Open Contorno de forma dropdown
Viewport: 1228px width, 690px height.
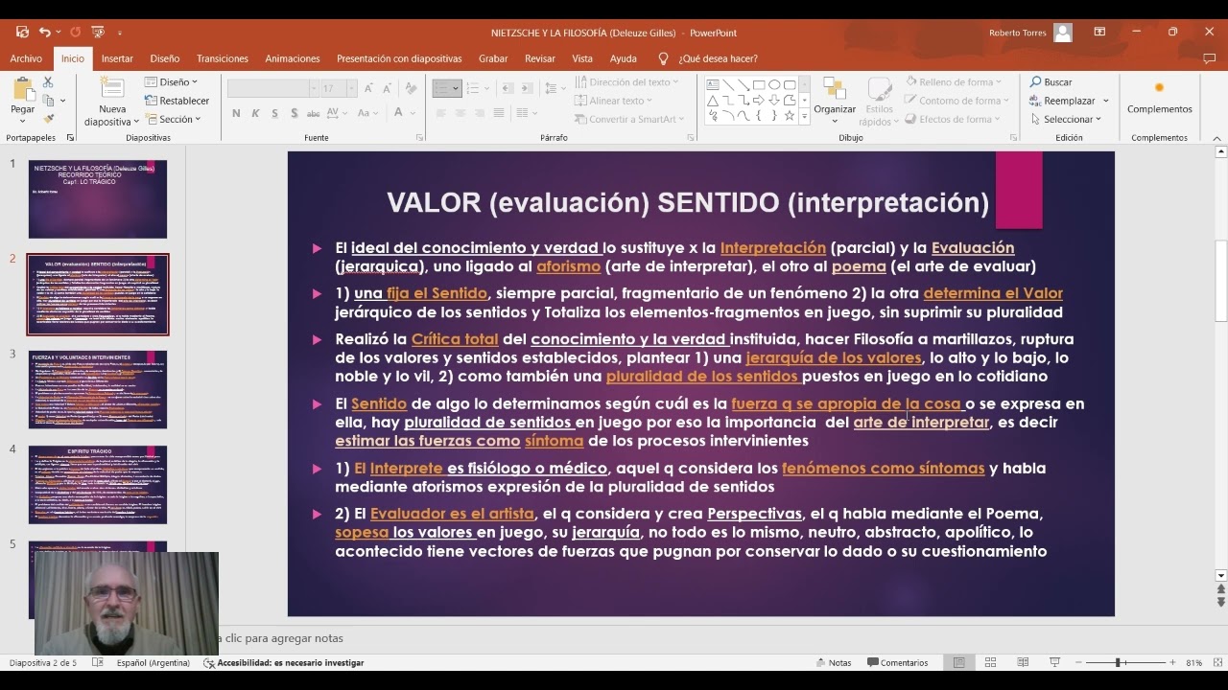(956, 101)
